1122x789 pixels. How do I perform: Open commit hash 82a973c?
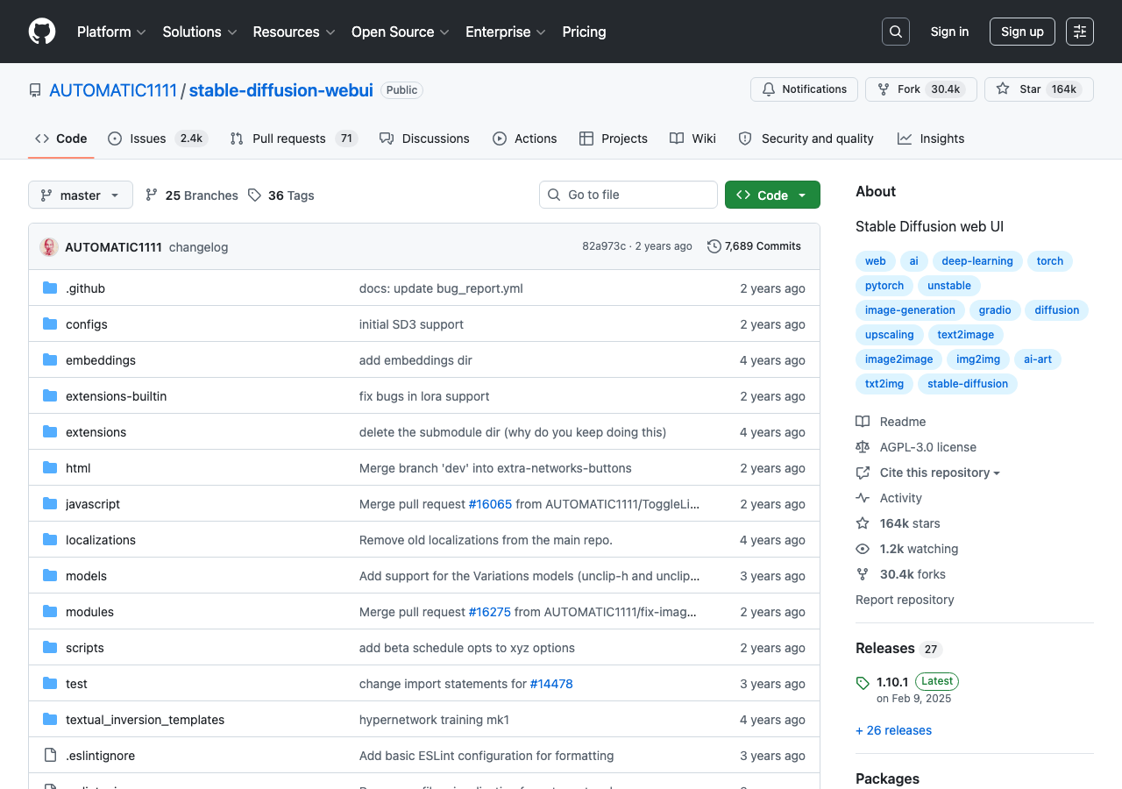[x=604, y=246]
